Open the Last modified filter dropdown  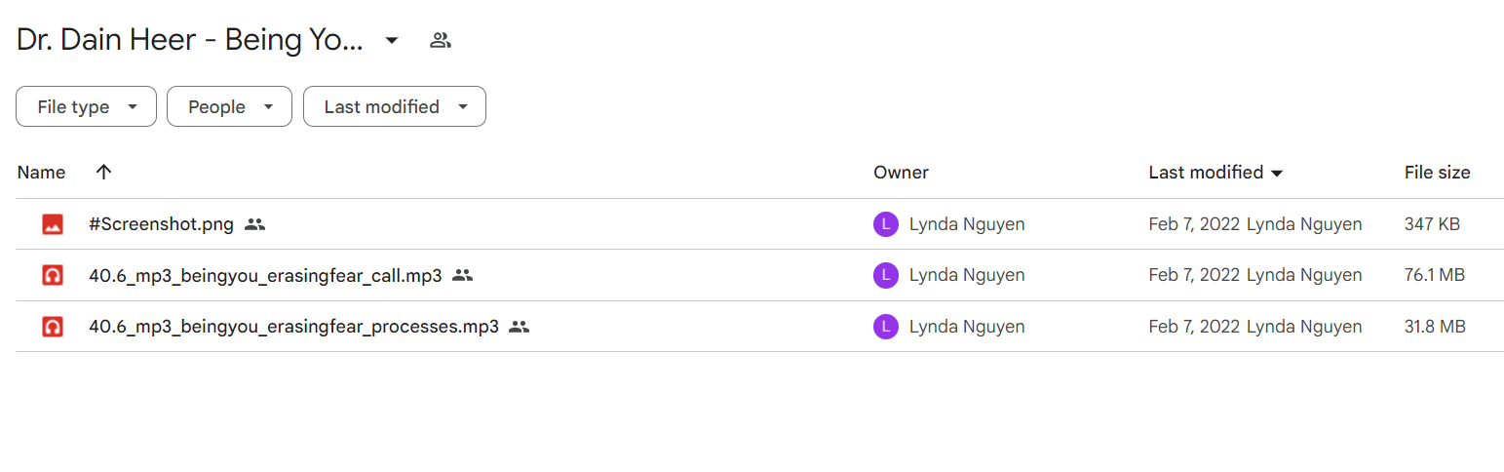[395, 106]
